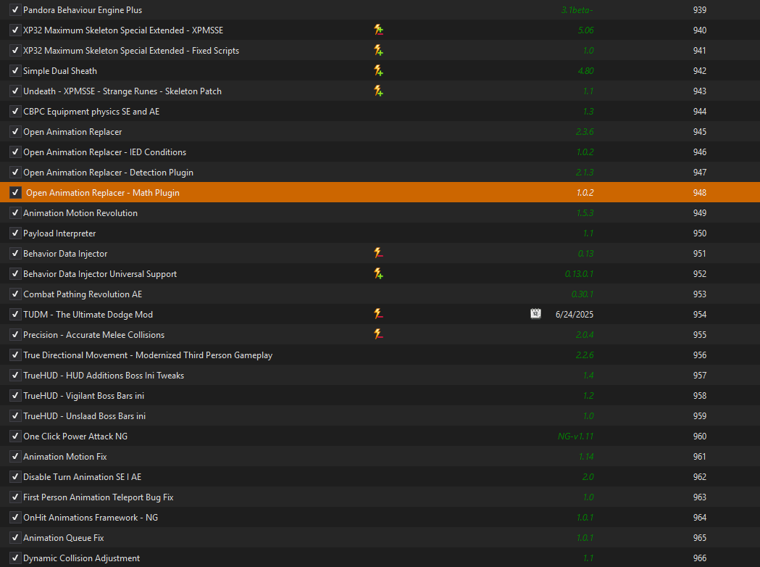Click version NG-v1.11 text
This screenshot has width=760, height=567.
click(x=575, y=436)
